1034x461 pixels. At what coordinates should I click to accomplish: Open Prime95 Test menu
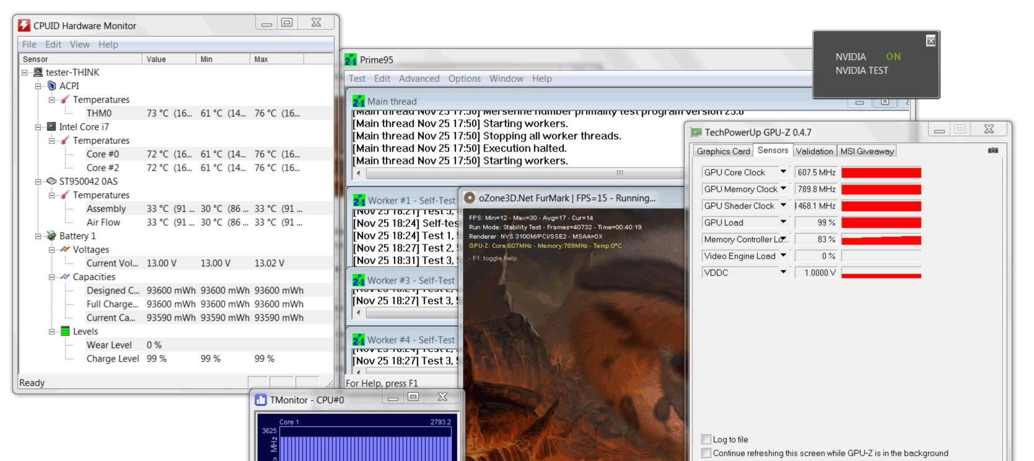click(x=357, y=79)
